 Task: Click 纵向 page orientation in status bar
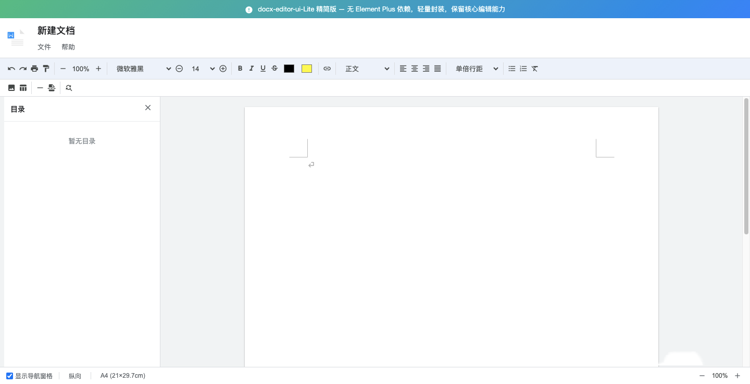click(x=75, y=376)
